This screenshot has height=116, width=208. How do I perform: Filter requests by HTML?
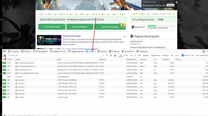126,55
